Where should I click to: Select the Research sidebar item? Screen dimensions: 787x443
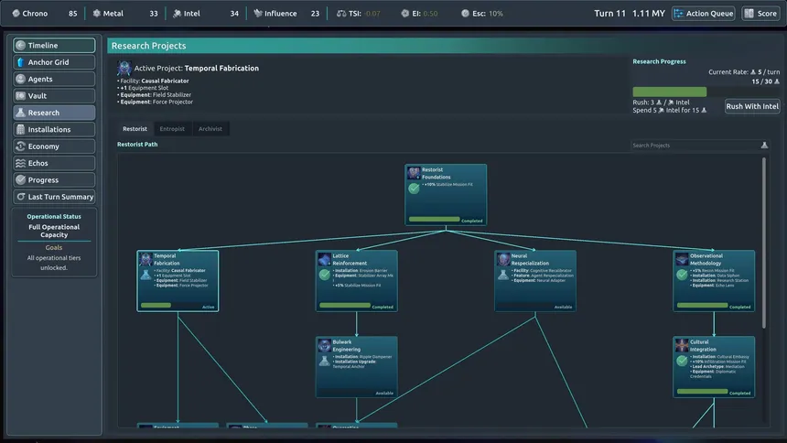(x=54, y=113)
